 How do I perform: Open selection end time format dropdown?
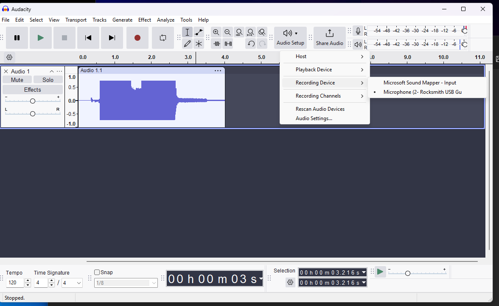click(x=364, y=283)
